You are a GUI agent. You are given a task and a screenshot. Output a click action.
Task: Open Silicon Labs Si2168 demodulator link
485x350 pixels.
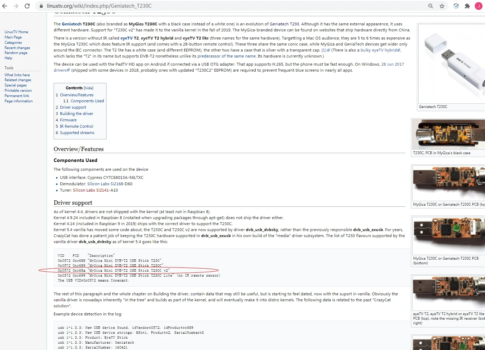(x=105, y=184)
